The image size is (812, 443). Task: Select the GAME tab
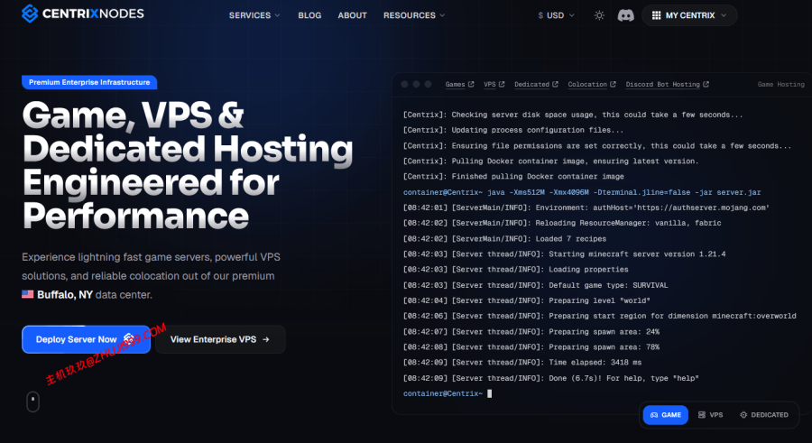click(666, 415)
